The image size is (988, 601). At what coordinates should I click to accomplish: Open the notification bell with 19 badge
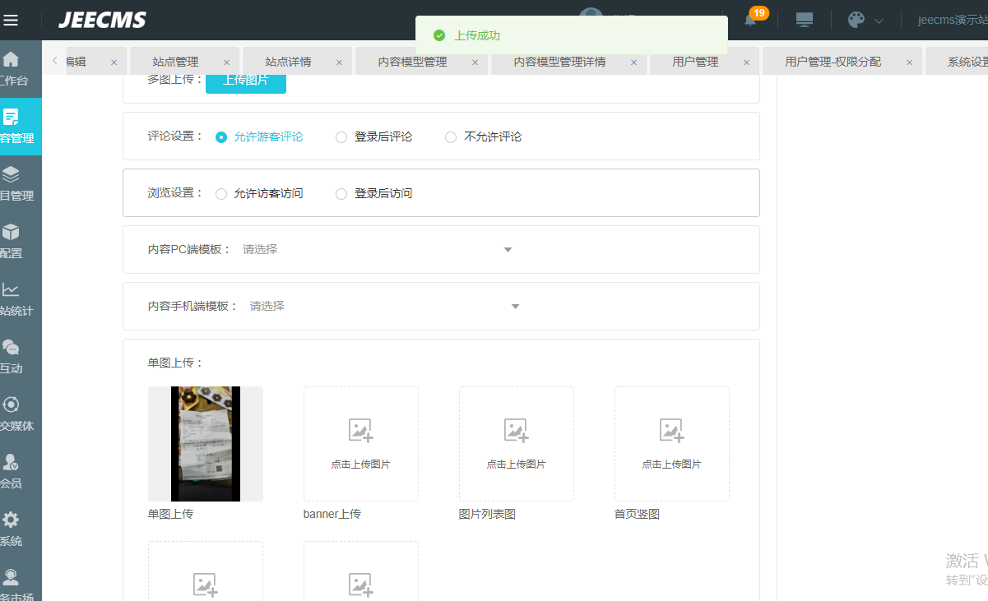click(x=750, y=21)
